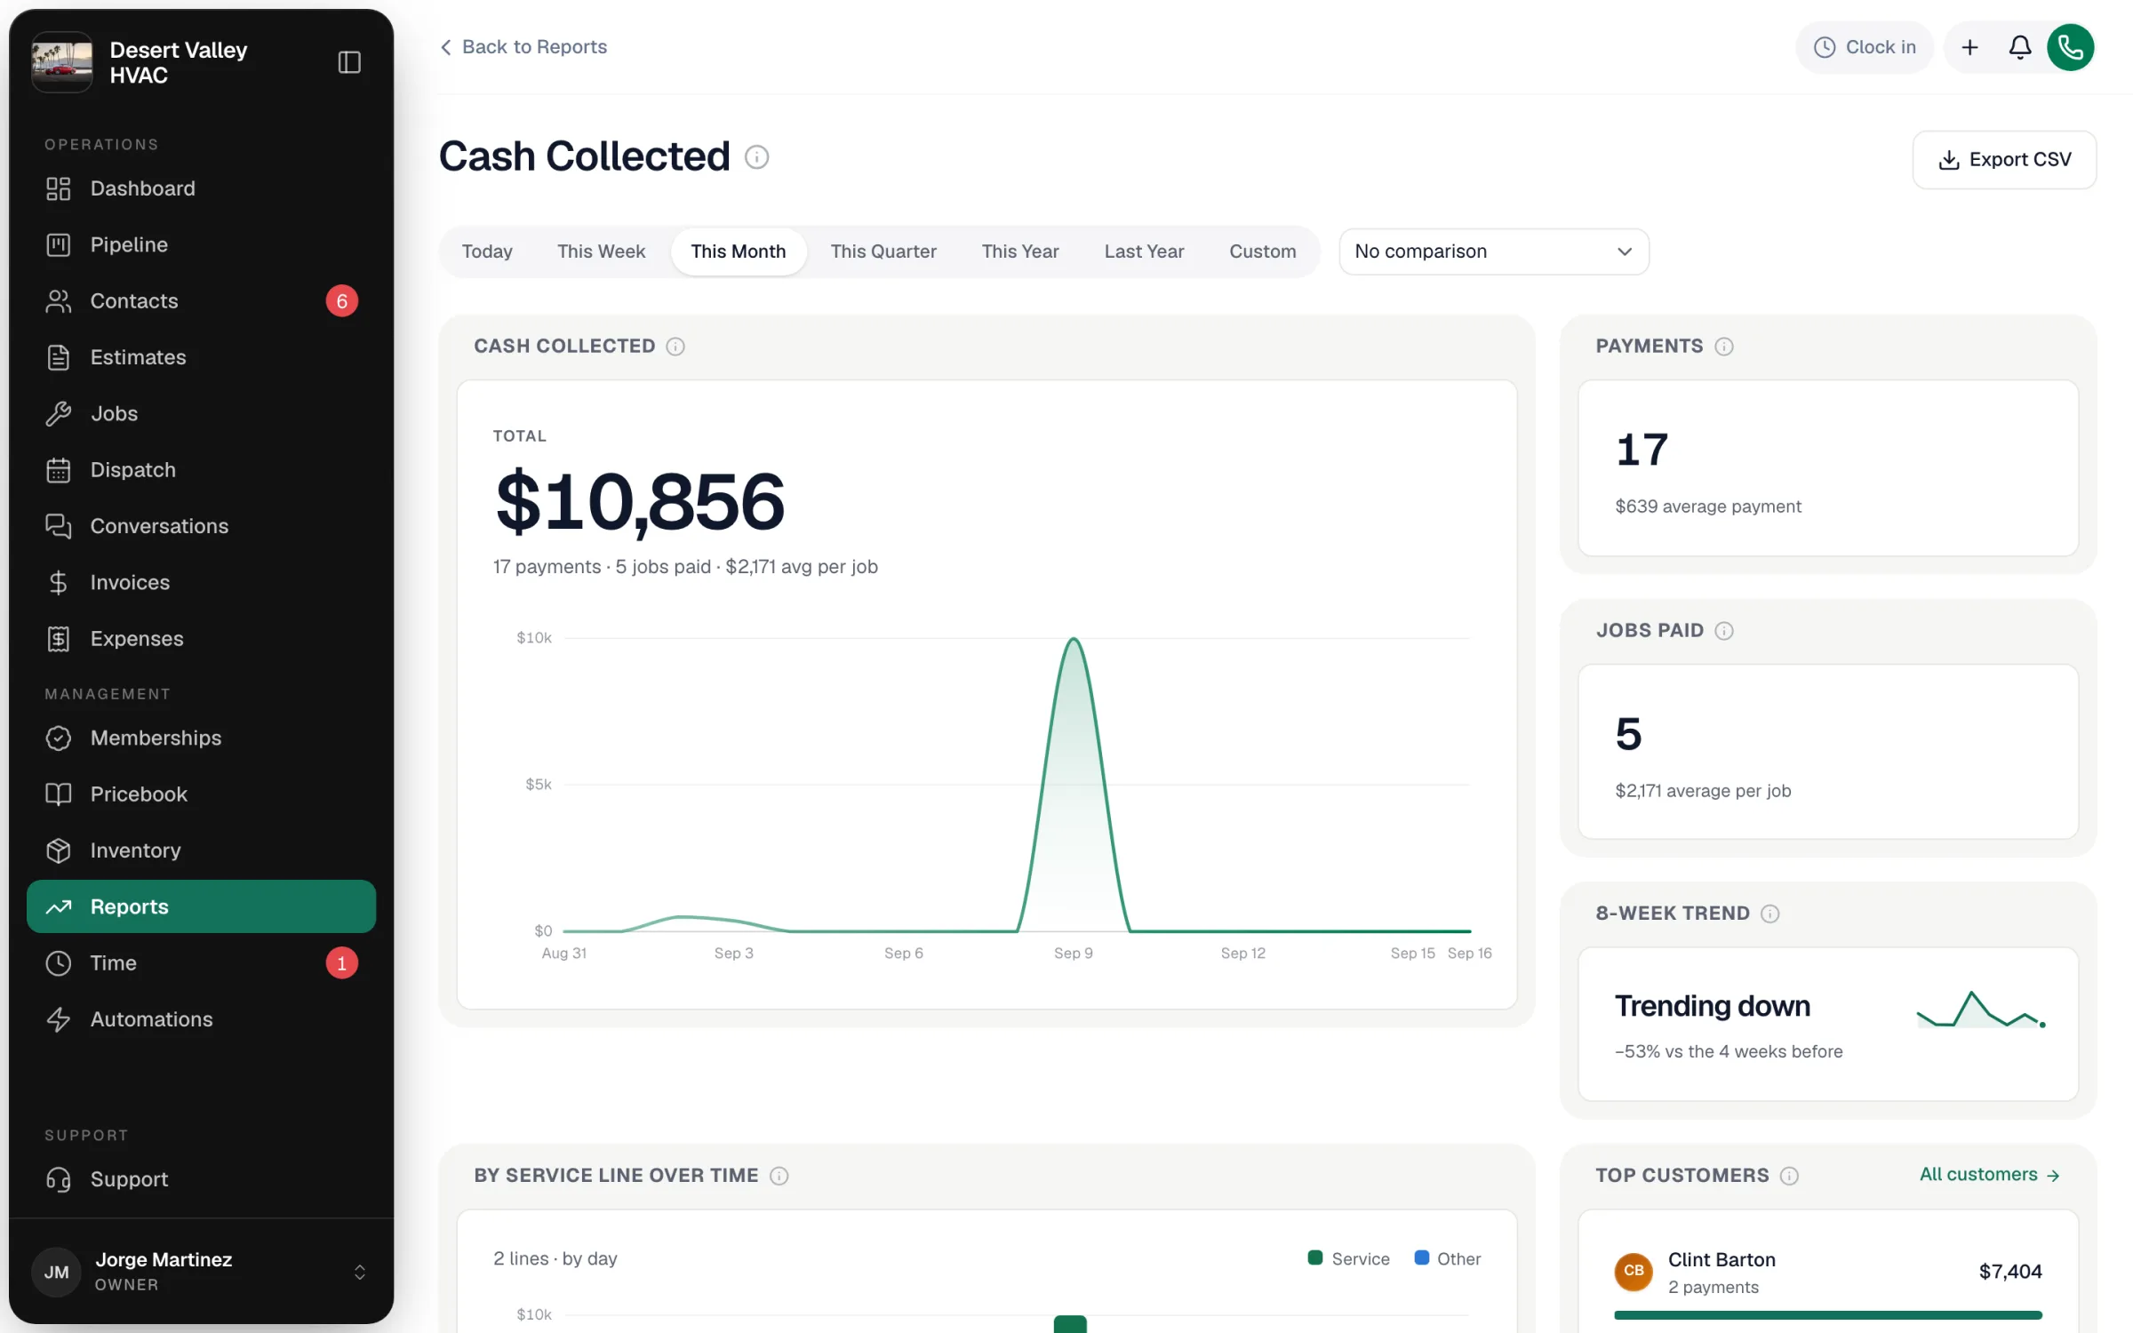
Task: Open the No comparison dropdown
Action: [x=1493, y=251]
